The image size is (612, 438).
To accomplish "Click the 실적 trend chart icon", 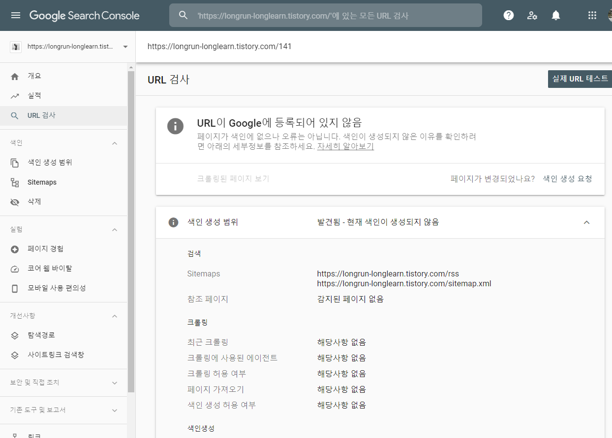I will (x=15, y=96).
